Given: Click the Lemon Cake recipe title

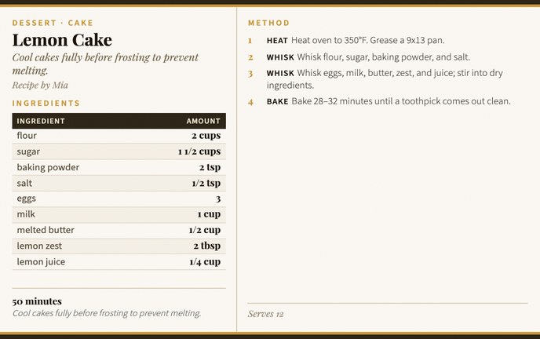Looking at the screenshot, I should (x=62, y=40).
